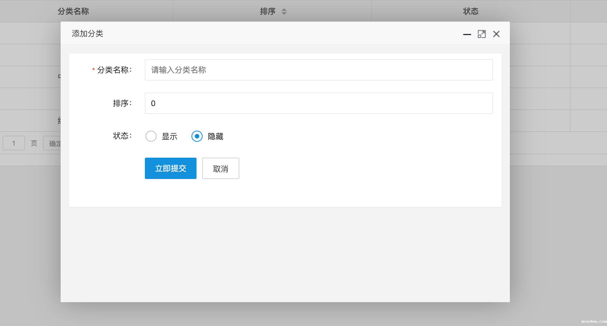Minimize the 添加分类 dialog

467,34
